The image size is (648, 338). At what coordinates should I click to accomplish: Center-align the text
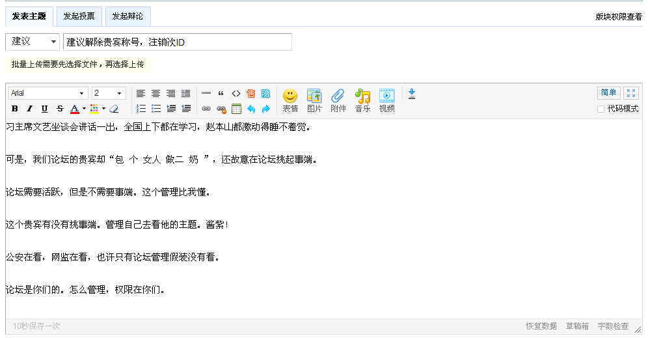[x=155, y=94]
